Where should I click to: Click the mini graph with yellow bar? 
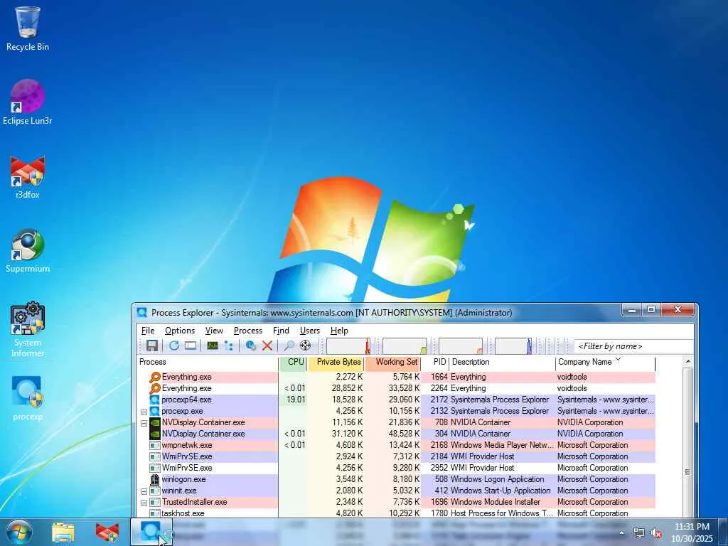(x=405, y=346)
